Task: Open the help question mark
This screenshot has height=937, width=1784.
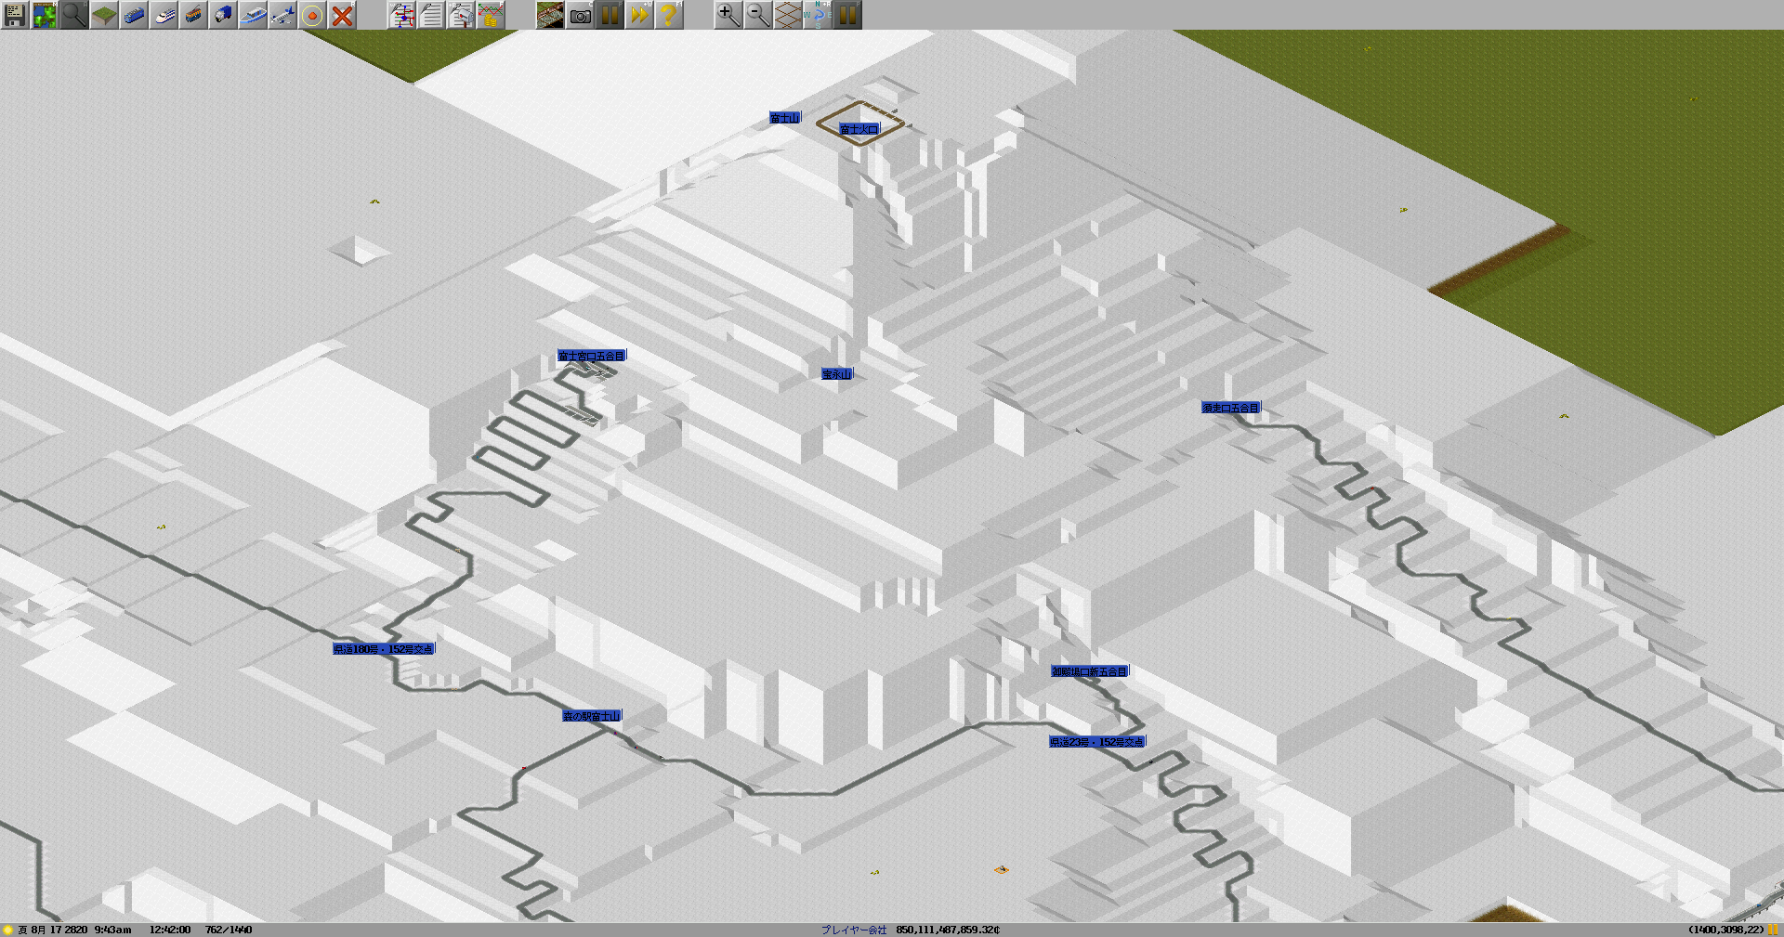Action: 669,15
